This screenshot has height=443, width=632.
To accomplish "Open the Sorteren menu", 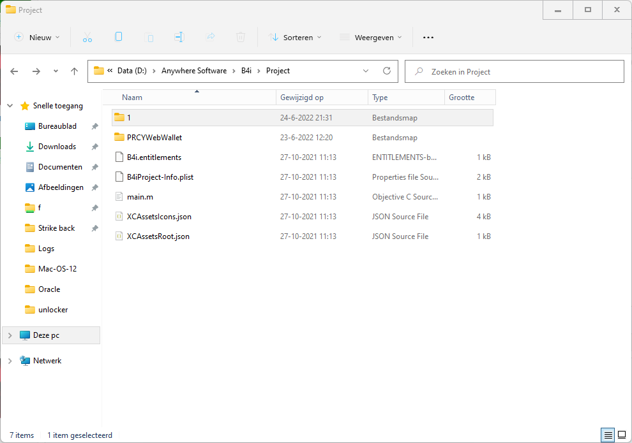I will click(x=296, y=38).
